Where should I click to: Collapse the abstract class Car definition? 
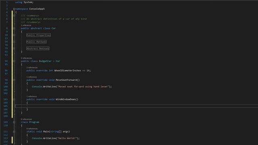tap(14, 28)
